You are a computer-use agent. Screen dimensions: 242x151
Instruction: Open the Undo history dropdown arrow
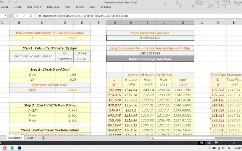tap(4, 2)
